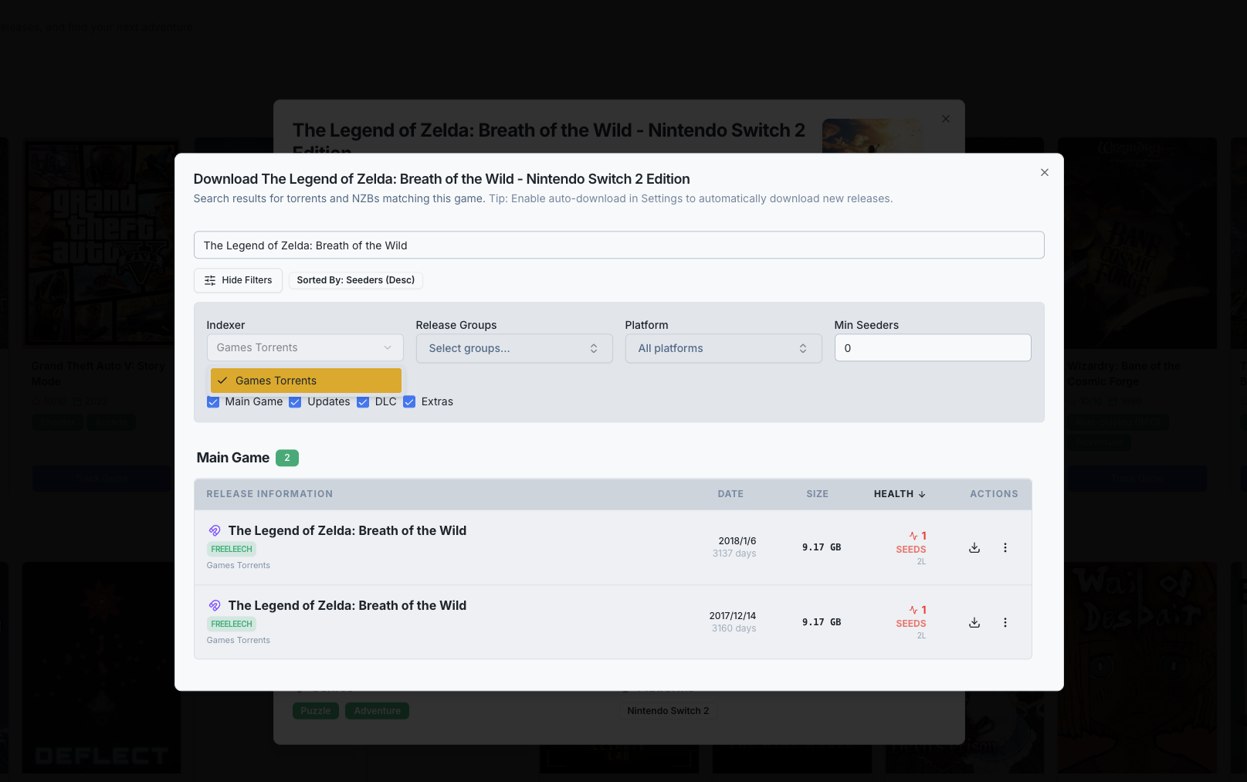The height and width of the screenshot is (782, 1247).
Task: Focus the release search field
Action: tap(619, 245)
